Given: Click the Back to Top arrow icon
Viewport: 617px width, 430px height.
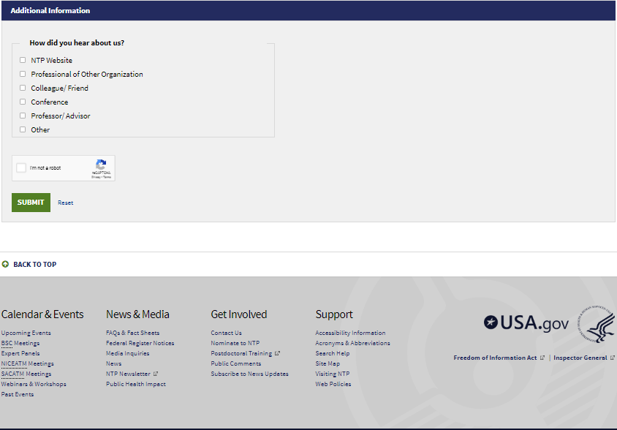Looking at the screenshot, I should click(5, 264).
